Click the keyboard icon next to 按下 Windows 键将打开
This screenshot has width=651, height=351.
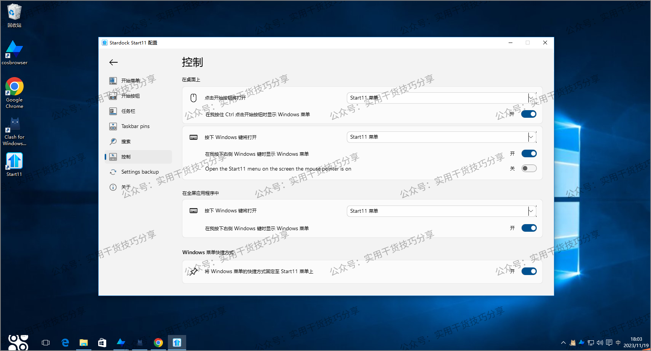(194, 137)
